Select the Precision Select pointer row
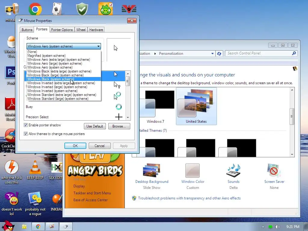This screenshot has width=308, height=231. coord(75,117)
